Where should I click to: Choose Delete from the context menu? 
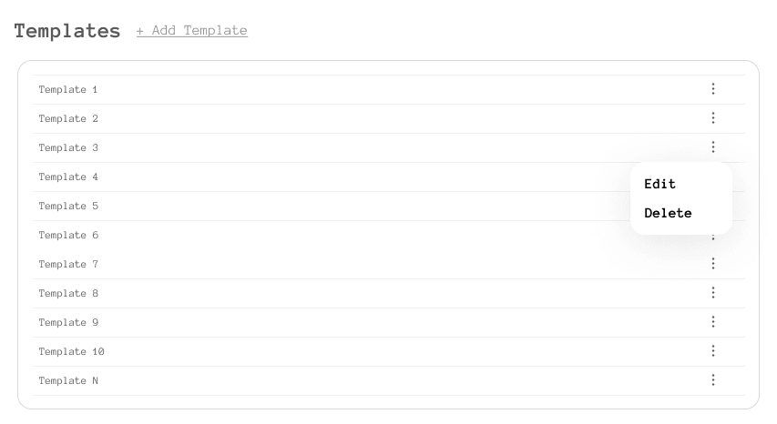coord(668,213)
